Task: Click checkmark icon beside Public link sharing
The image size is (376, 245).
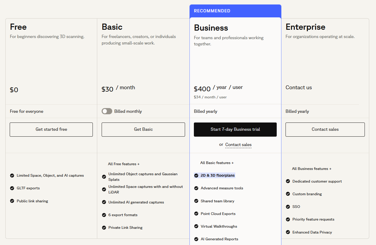Action: (x=12, y=201)
